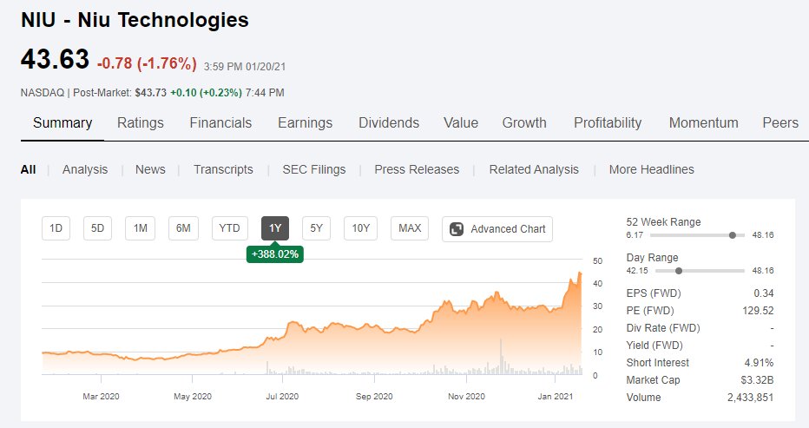The height and width of the screenshot is (428, 809).
Task: Click the EPS (FWD) value 0.34
Action: (x=763, y=293)
